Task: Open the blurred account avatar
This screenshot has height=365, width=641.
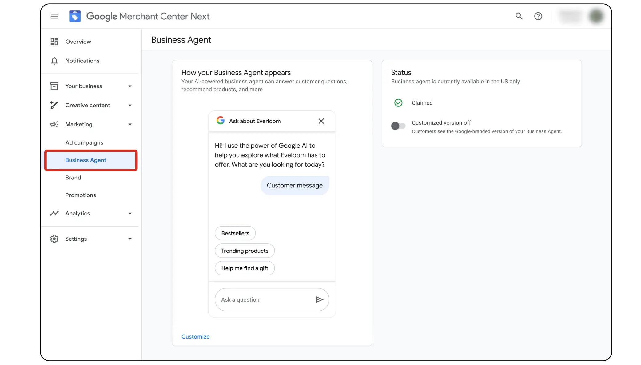Action: pyautogui.click(x=596, y=16)
